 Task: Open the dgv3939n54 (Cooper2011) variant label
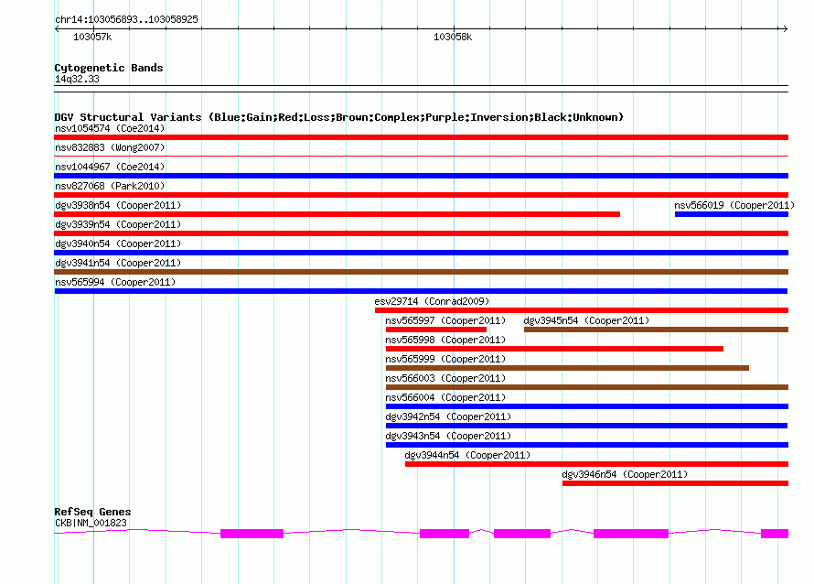click(x=118, y=224)
